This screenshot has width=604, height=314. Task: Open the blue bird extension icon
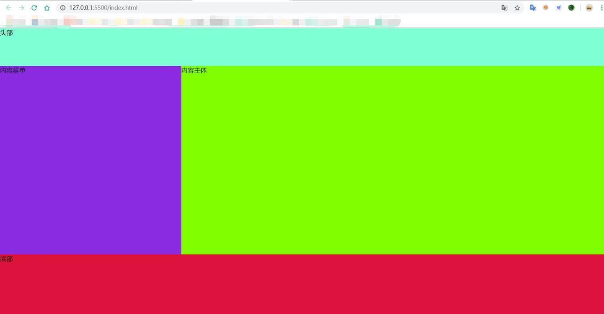558,8
